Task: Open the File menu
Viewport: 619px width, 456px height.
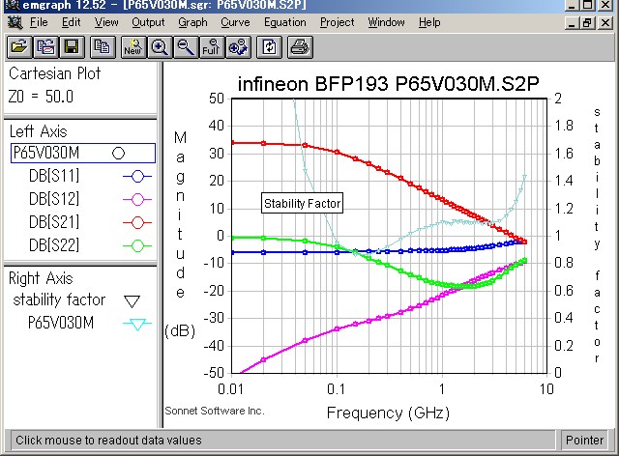Action: pos(39,22)
